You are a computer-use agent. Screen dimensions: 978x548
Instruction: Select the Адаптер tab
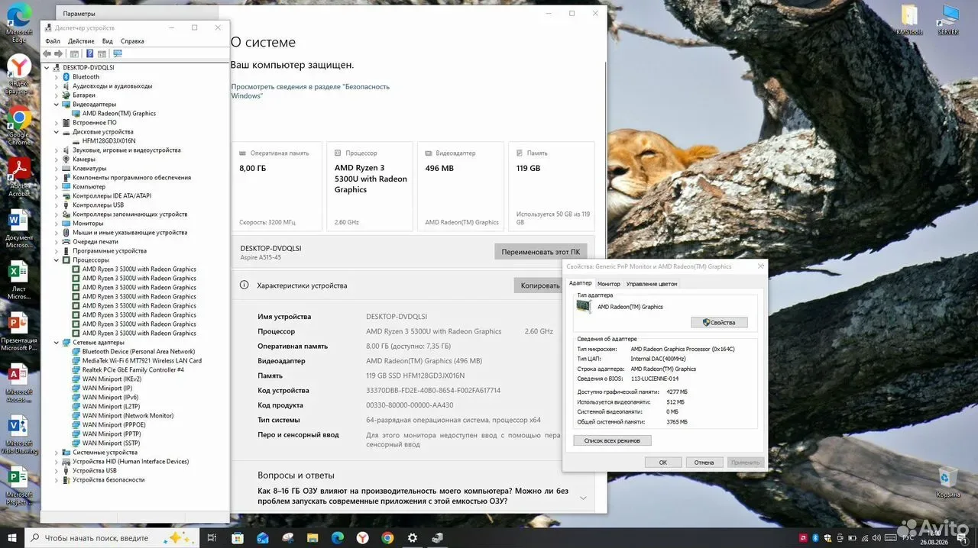tap(581, 283)
